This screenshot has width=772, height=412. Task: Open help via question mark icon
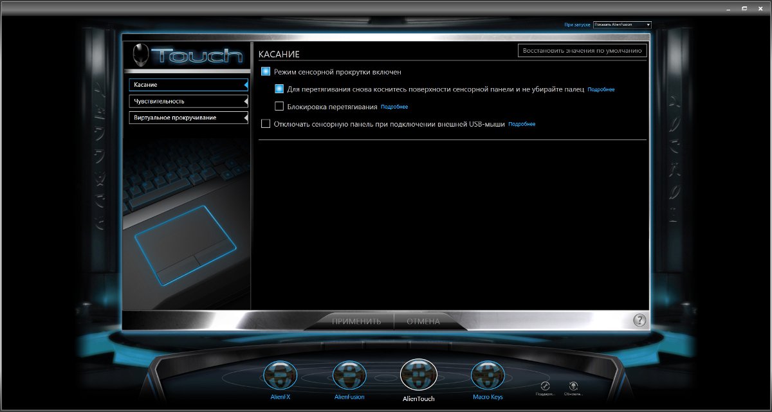point(639,320)
